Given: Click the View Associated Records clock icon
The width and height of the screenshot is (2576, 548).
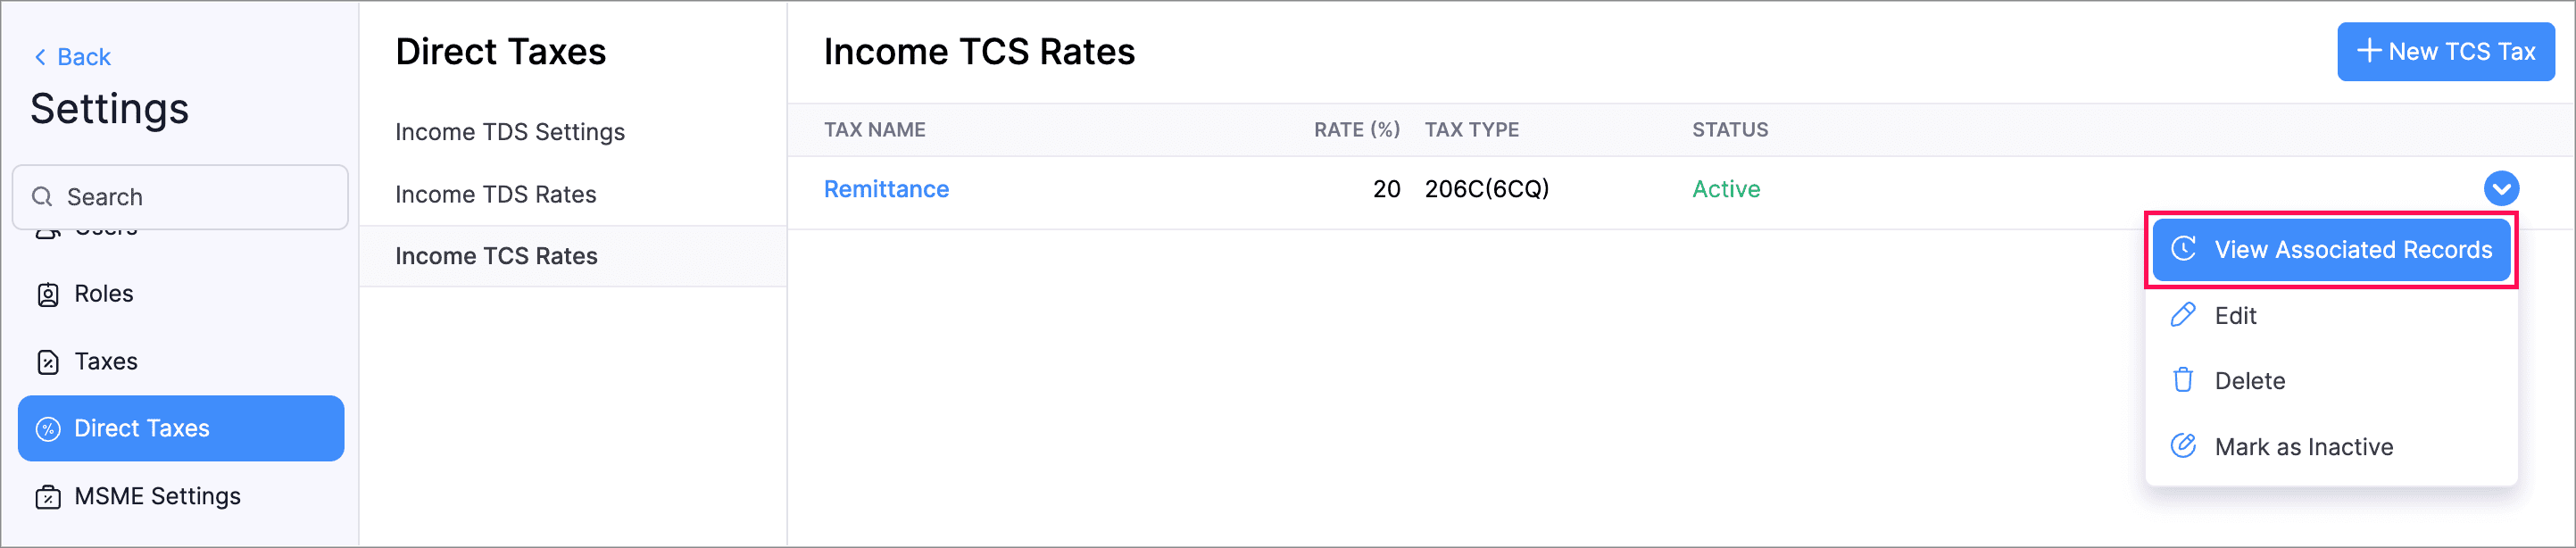Looking at the screenshot, I should pos(2183,250).
